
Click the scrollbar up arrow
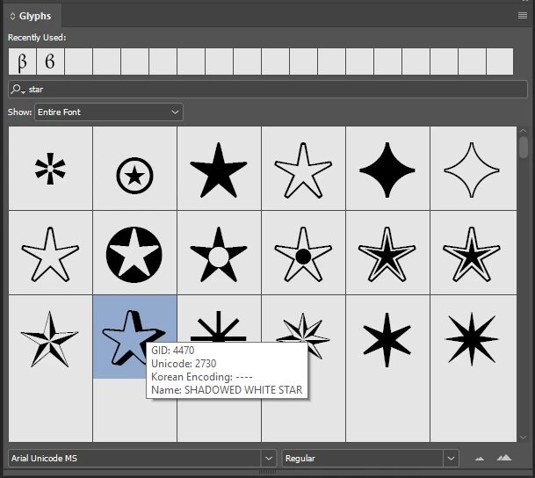523,131
